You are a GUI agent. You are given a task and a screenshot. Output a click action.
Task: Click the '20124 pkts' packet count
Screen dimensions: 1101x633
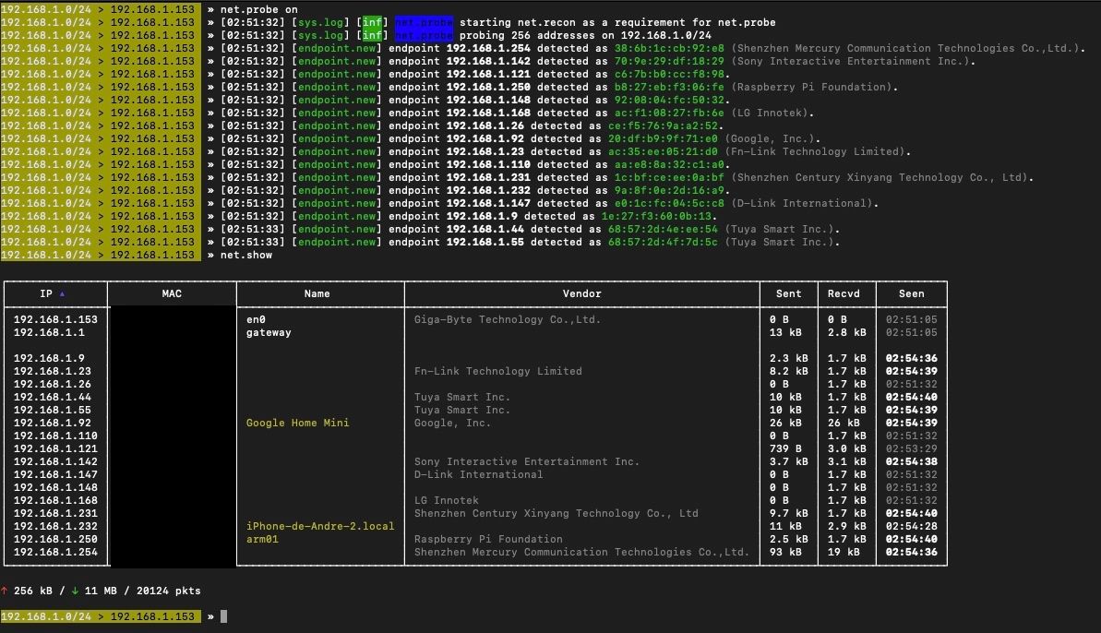[169, 591]
